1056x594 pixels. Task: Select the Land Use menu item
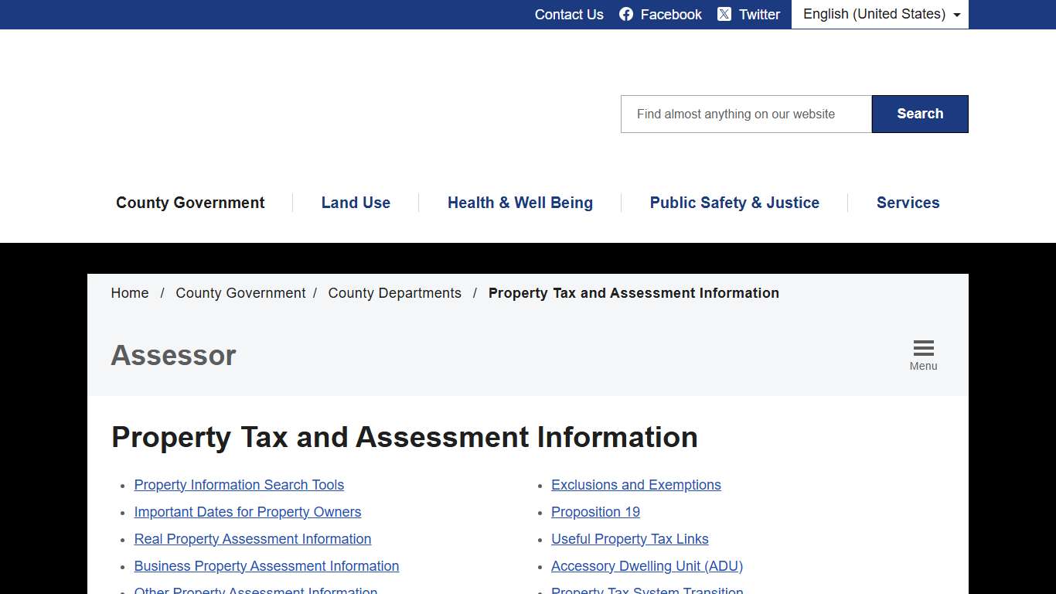356,203
